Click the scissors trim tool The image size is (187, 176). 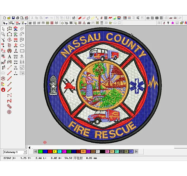click(3, 62)
